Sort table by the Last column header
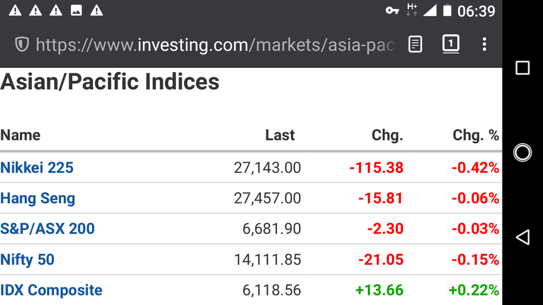This screenshot has width=543, height=305. tap(280, 135)
